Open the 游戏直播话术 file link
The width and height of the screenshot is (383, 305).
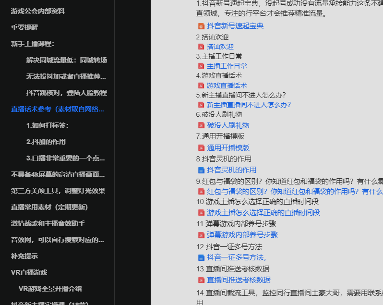227,85
